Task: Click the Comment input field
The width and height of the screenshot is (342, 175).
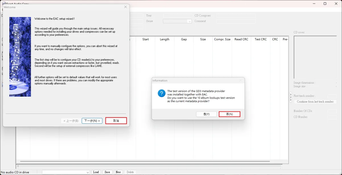Action: [236, 21]
